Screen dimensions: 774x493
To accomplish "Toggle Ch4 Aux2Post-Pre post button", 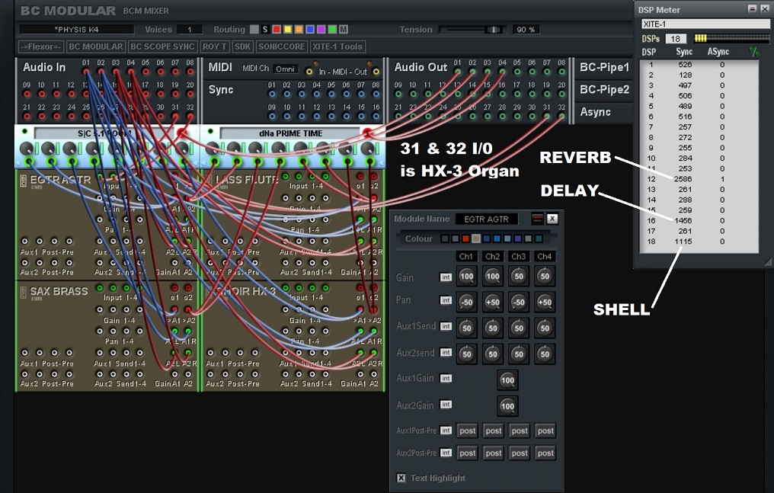I will pos(545,453).
